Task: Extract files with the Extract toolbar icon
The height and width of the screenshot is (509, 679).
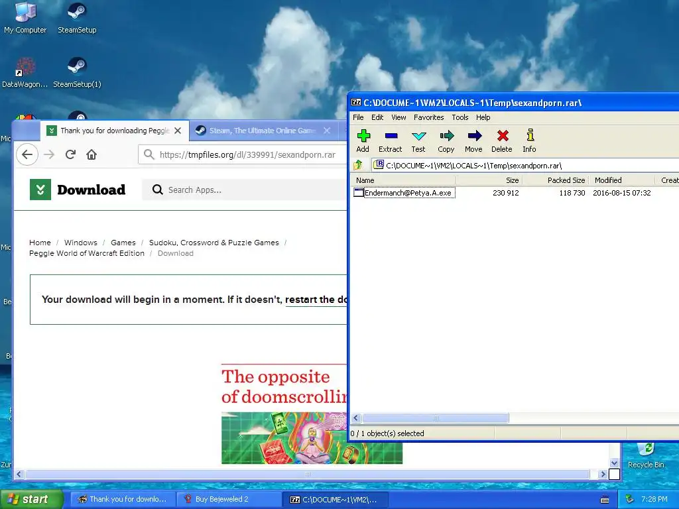Action: pyautogui.click(x=390, y=141)
